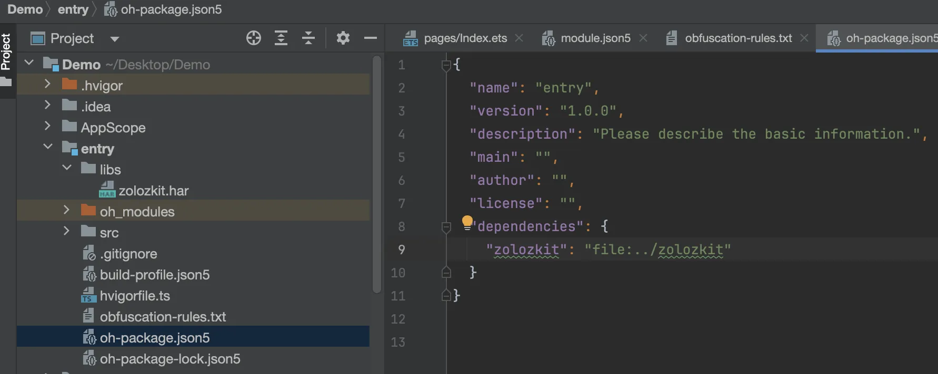Toggle the fold end marker on line 10
The height and width of the screenshot is (374, 938).
point(446,273)
